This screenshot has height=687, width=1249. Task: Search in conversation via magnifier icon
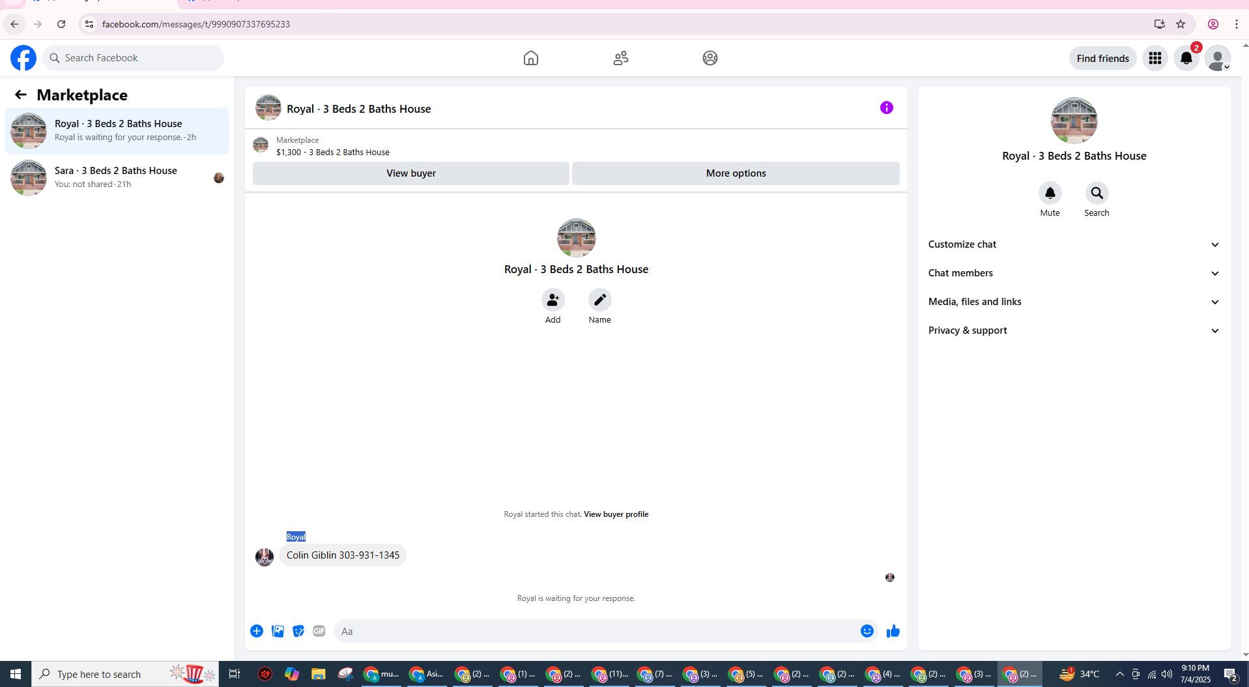click(x=1097, y=194)
